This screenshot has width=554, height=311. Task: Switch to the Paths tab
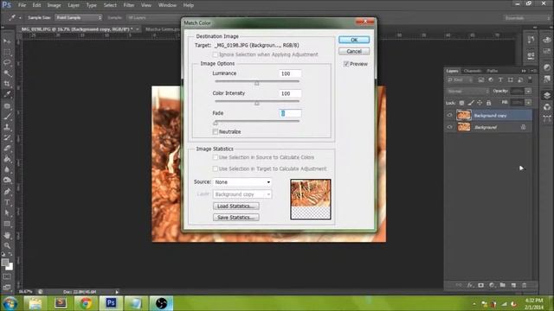tap(493, 71)
